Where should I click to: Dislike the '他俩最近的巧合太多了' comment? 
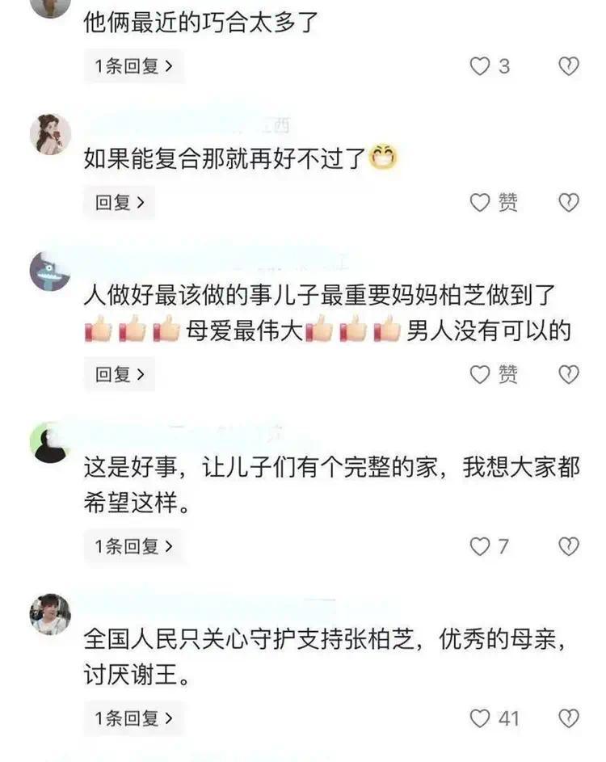coord(569,66)
